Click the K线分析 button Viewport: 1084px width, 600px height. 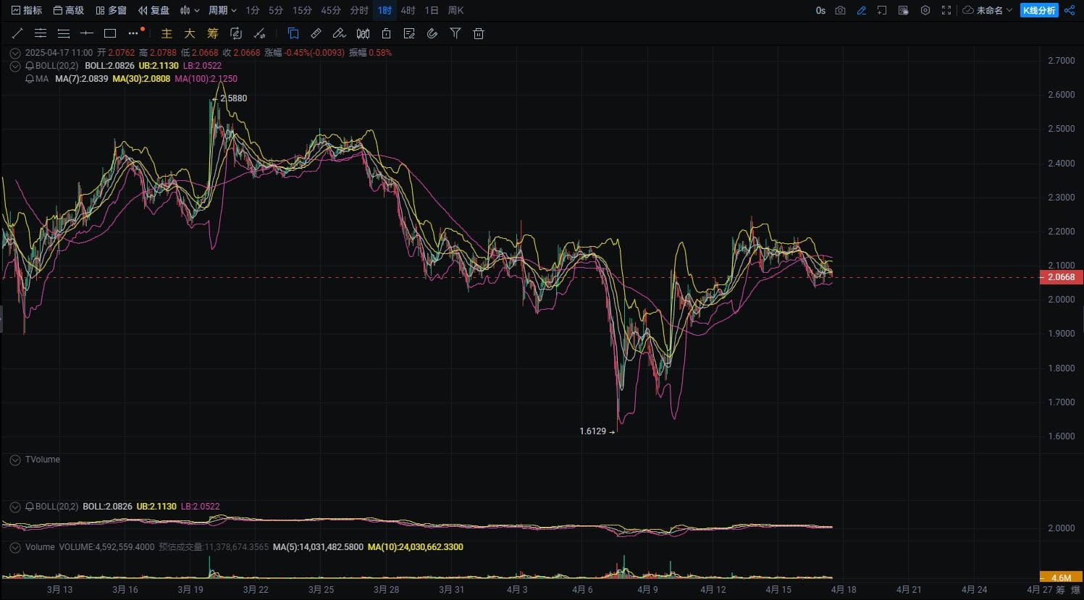(x=1039, y=10)
